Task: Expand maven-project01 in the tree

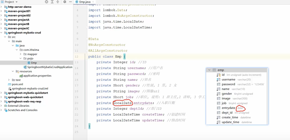Action: pyautogui.click(x=2, y=11)
